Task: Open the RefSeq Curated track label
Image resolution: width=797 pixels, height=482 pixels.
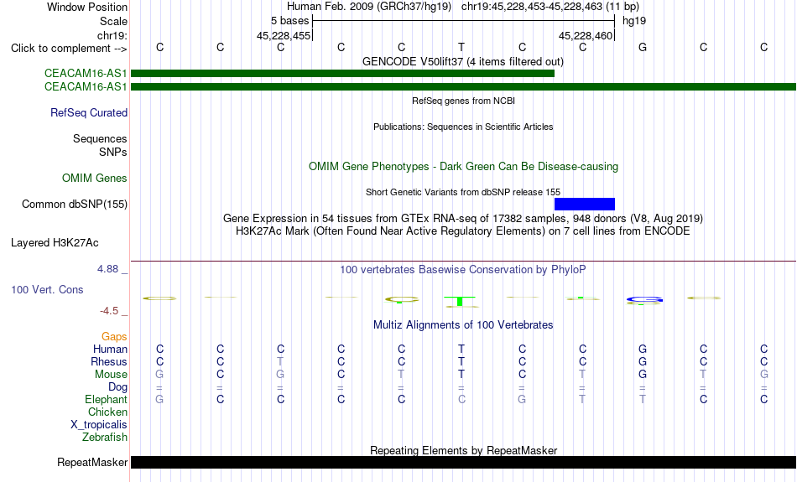Action: pyautogui.click(x=89, y=113)
